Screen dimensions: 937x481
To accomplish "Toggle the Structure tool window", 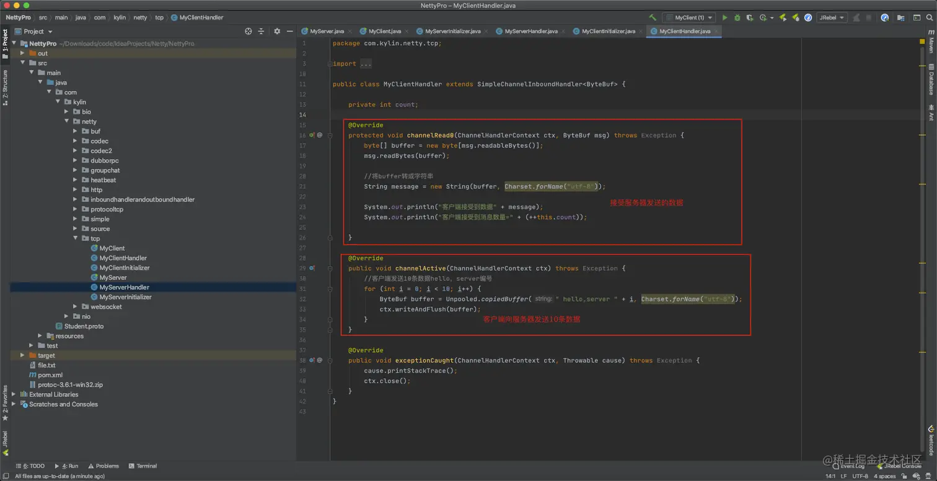I will [5, 87].
